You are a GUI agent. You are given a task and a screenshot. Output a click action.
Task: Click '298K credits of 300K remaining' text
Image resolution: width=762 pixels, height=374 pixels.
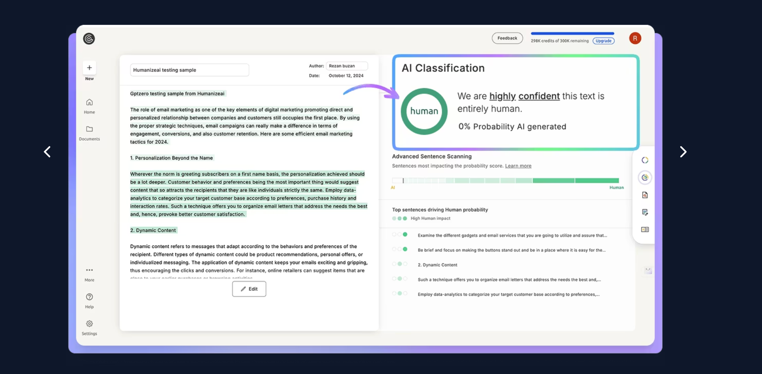coord(560,41)
